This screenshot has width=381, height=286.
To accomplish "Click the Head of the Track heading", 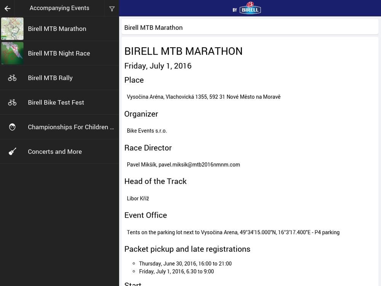I will coord(155,182).
